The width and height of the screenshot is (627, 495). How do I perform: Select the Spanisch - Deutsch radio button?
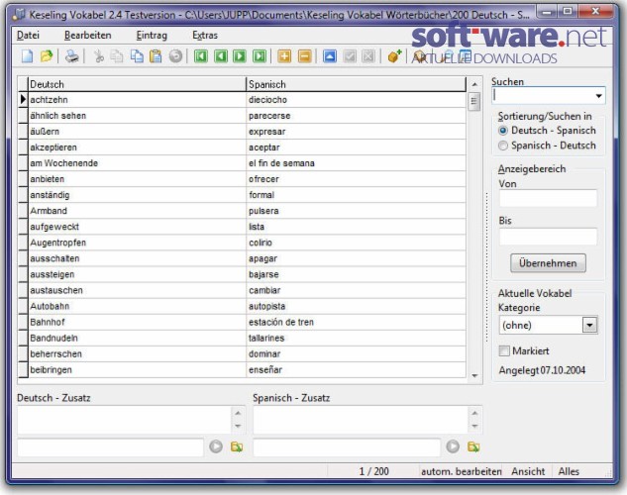pos(503,146)
